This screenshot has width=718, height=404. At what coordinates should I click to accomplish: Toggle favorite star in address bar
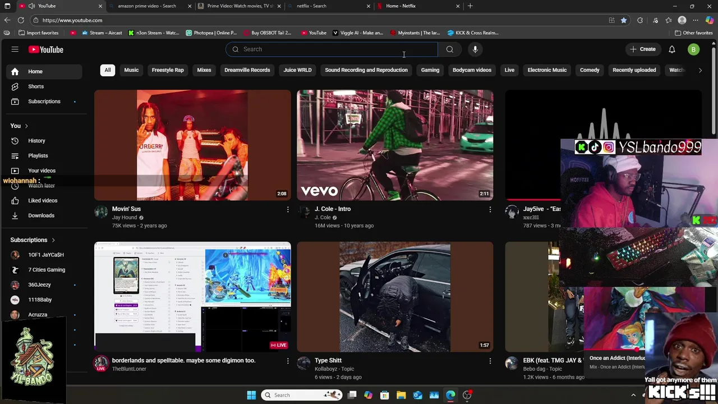coord(624,20)
